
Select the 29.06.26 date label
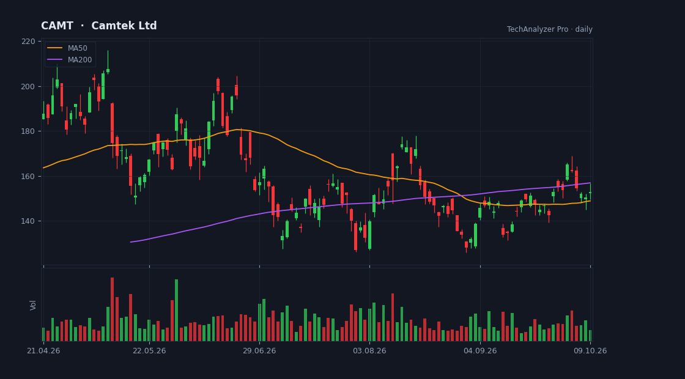(259, 351)
